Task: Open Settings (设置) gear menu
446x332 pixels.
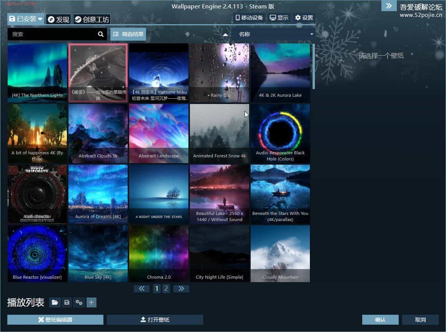Action: 304,18
